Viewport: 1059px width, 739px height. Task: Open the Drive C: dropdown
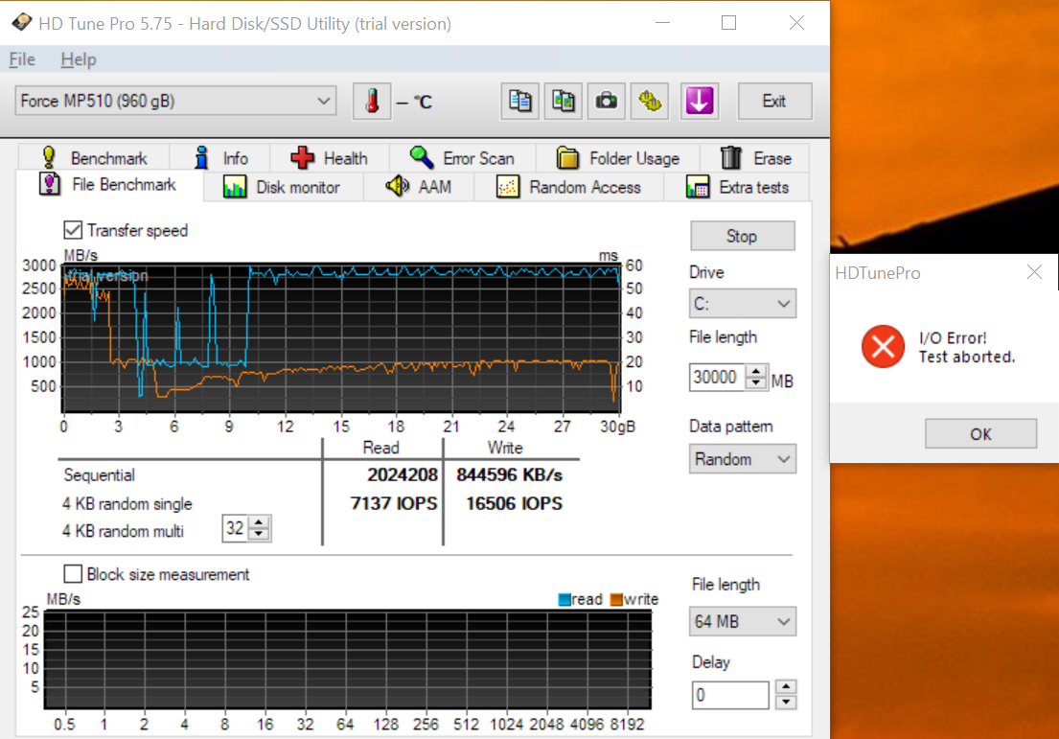pos(742,304)
